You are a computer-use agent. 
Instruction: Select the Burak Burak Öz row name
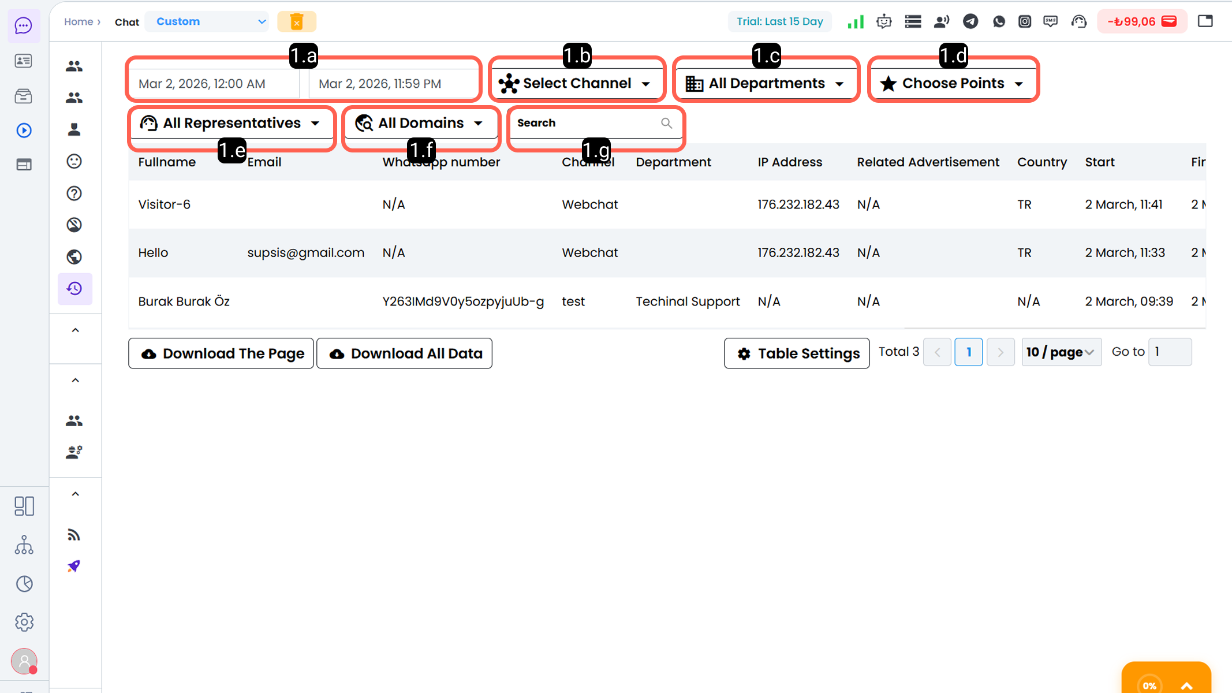click(x=184, y=301)
